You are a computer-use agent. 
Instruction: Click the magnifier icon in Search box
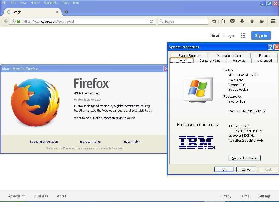click(x=161, y=21)
